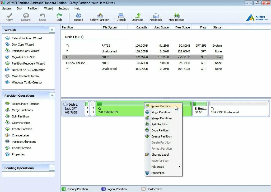Select Resize Partition in context menu
Viewport: 271px width, 192px height.
click(x=163, y=106)
